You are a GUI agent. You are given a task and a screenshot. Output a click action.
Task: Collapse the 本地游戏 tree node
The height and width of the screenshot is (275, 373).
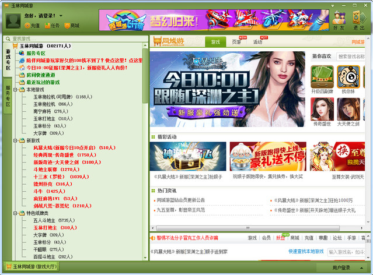15,90
